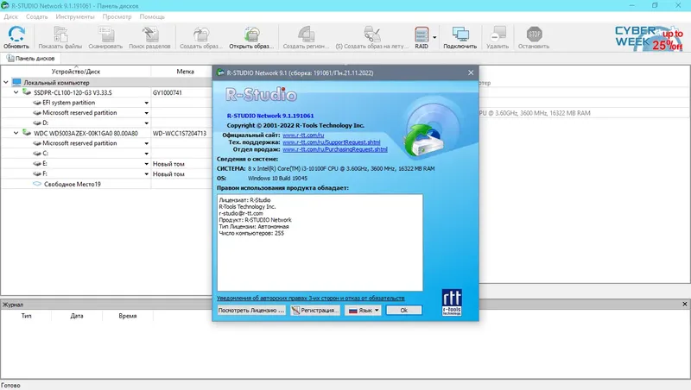Click the rtt r-tools technology logo
Screen dimensions: 691x390
click(452, 302)
